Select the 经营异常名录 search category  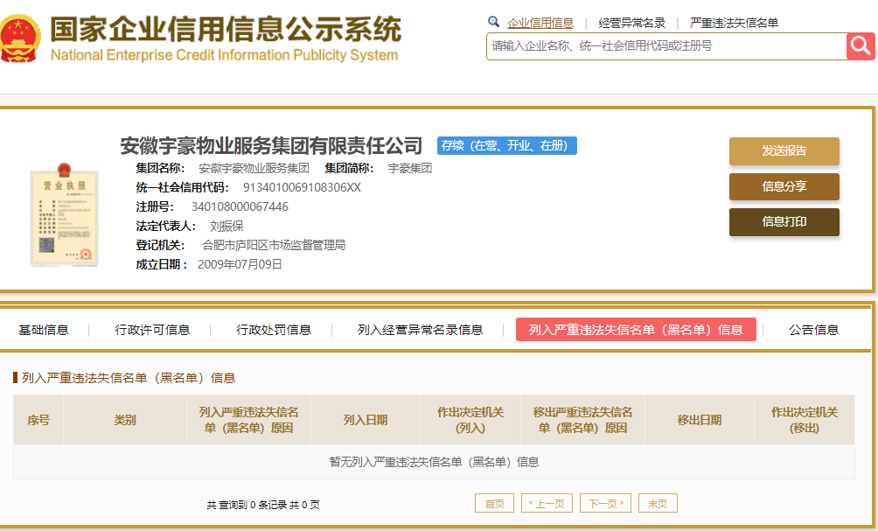point(631,23)
